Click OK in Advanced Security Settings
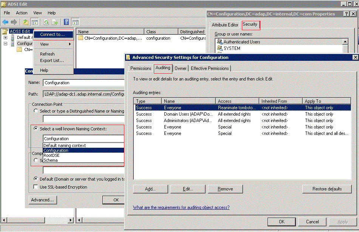359x232 pixels. [x=282, y=222]
